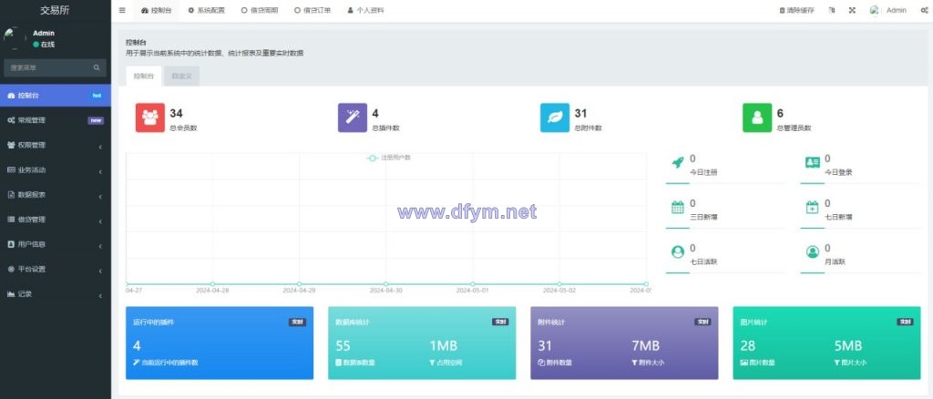Expand the 平台设置 sidebar menu
This screenshot has width=933, height=399.
[56, 269]
